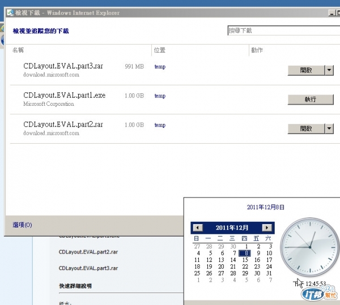Click the 動作 column header
Viewport: 340px width, 305px height.
(x=257, y=50)
